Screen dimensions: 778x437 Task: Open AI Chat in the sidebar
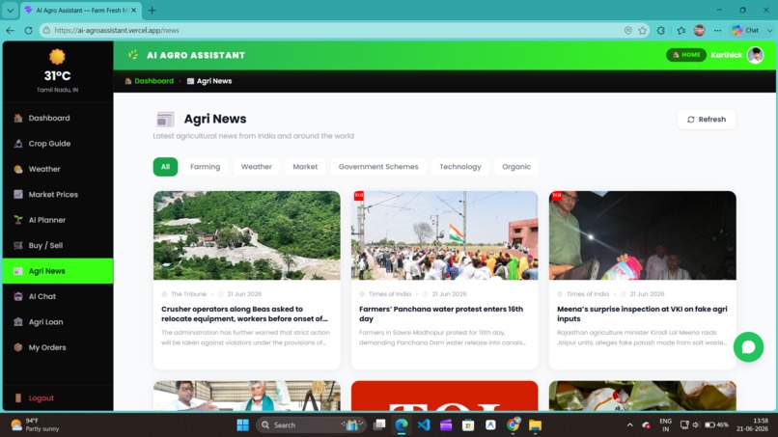[x=58, y=296]
